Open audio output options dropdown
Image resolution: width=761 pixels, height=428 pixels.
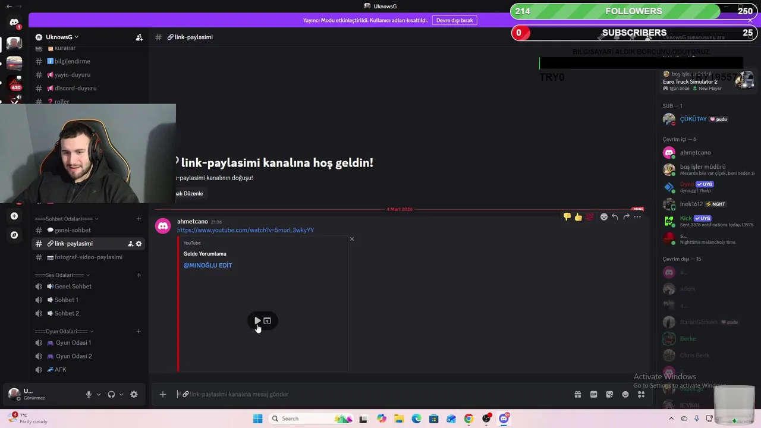coord(121,394)
